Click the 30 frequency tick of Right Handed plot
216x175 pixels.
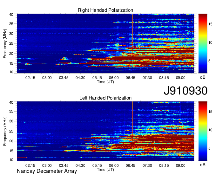point(11,34)
